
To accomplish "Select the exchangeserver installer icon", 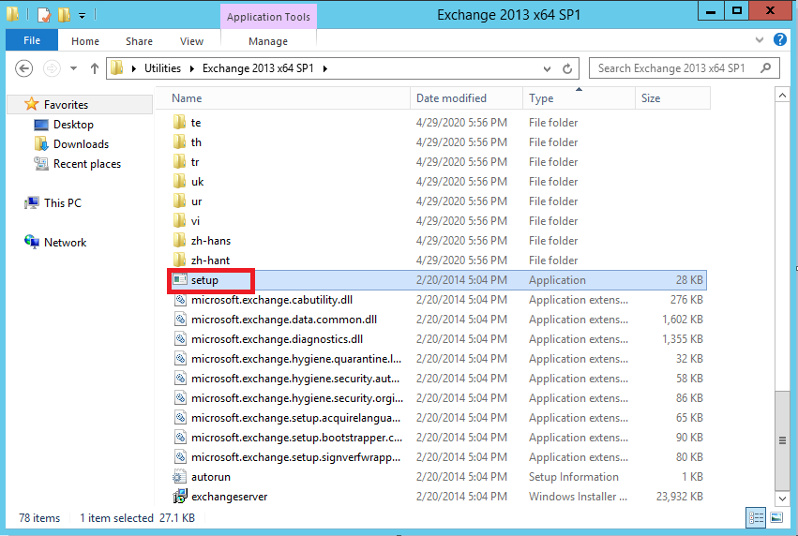I will click(180, 497).
